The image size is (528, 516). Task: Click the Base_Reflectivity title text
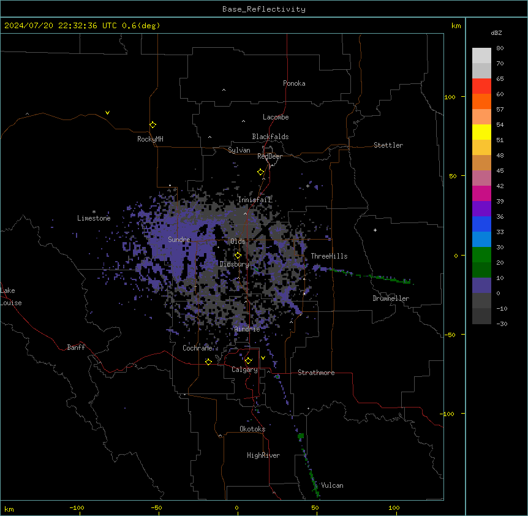[x=264, y=9]
